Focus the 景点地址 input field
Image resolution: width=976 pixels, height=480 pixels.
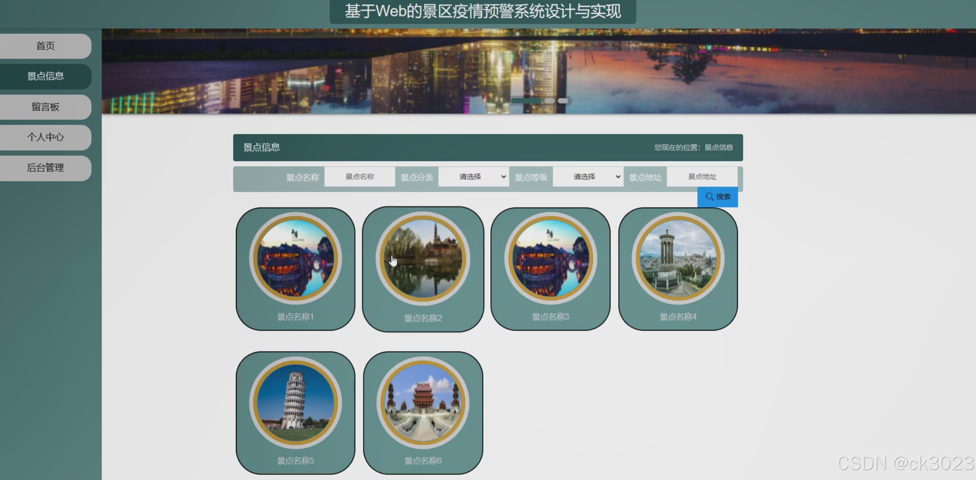coord(702,177)
